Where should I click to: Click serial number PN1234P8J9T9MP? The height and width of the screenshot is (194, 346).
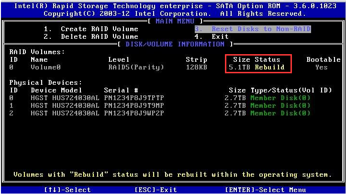(134, 105)
